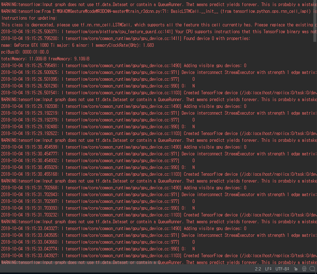Click the 'pciBusID: 0000:01:00.0' line
This screenshot has height=274, width=317.
25,52
